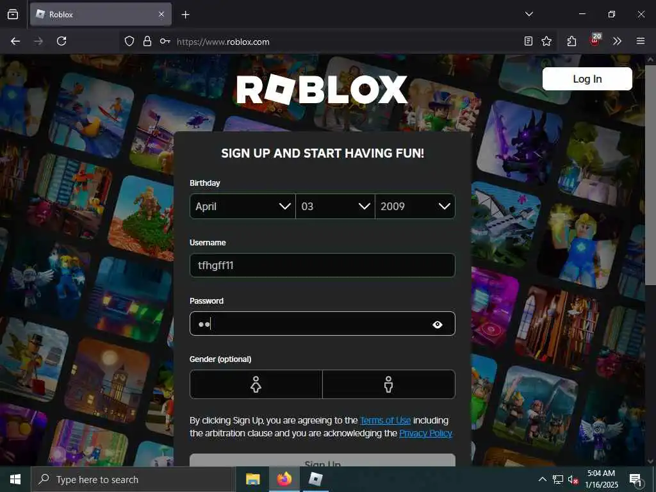
Task: Select the male gender icon
Action: tap(389, 384)
